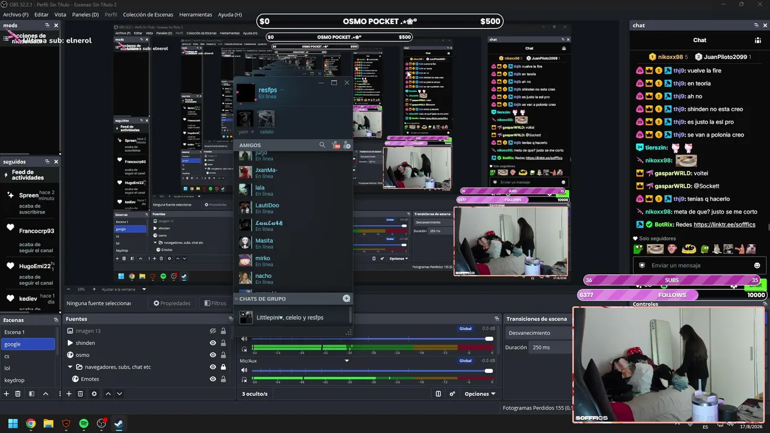The width and height of the screenshot is (770, 433).
Task: Create a new group chat in Steam
Action: pyautogui.click(x=346, y=298)
